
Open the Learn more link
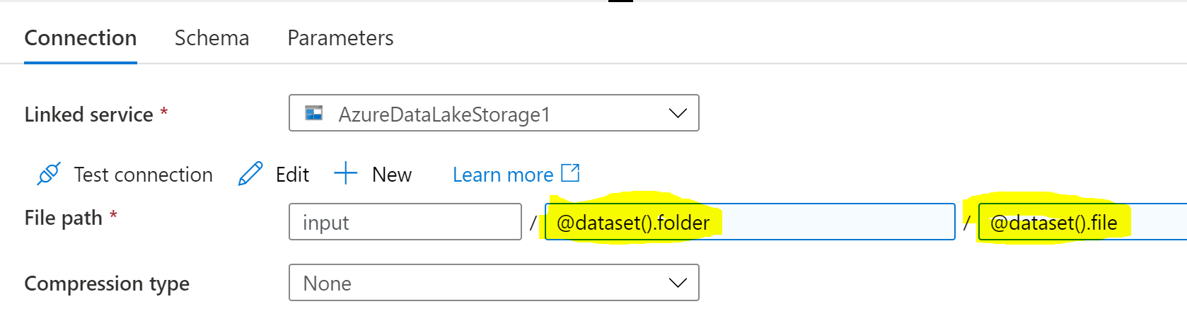point(503,175)
